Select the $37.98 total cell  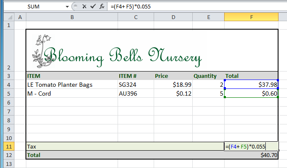251,85
